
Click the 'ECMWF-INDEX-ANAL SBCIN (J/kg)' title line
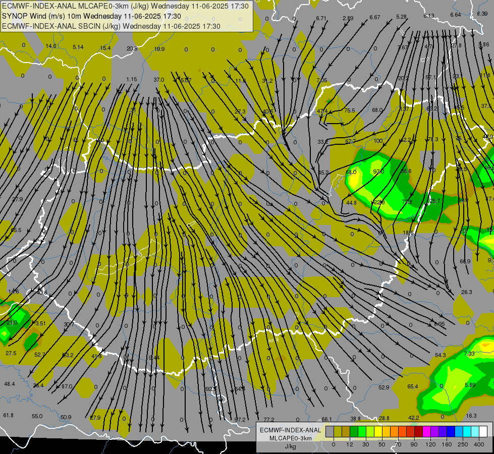(61, 26)
